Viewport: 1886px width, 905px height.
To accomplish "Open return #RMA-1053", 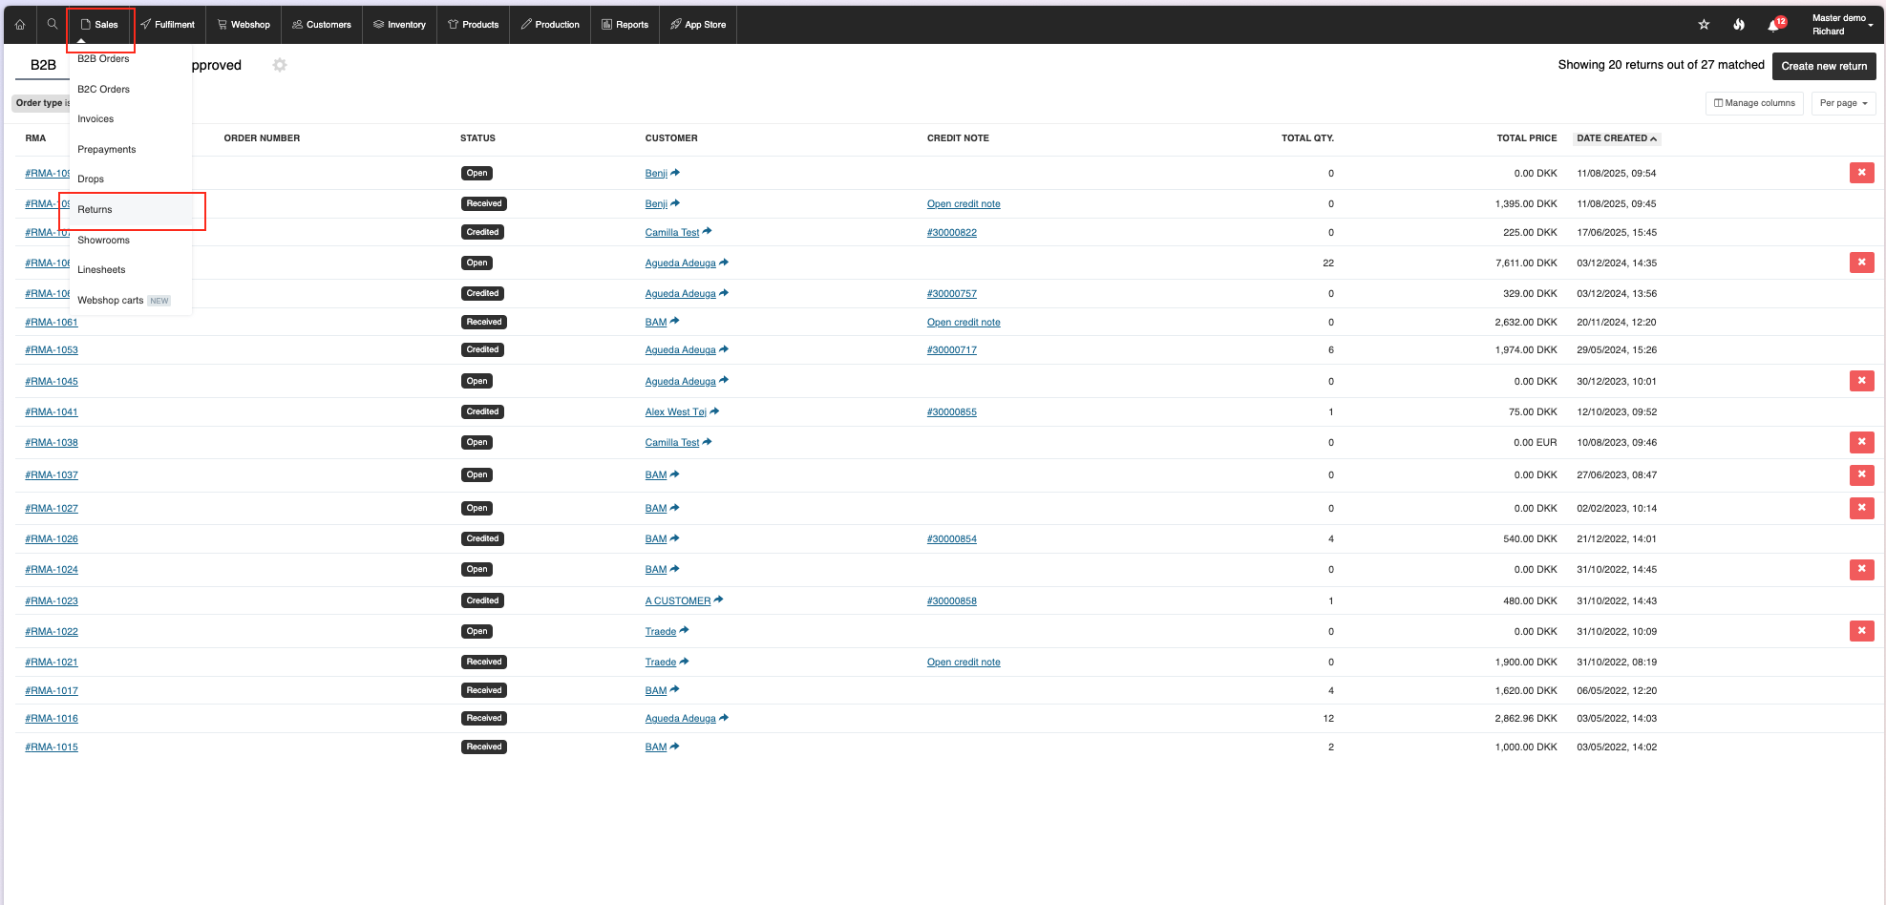I will (x=52, y=350).
